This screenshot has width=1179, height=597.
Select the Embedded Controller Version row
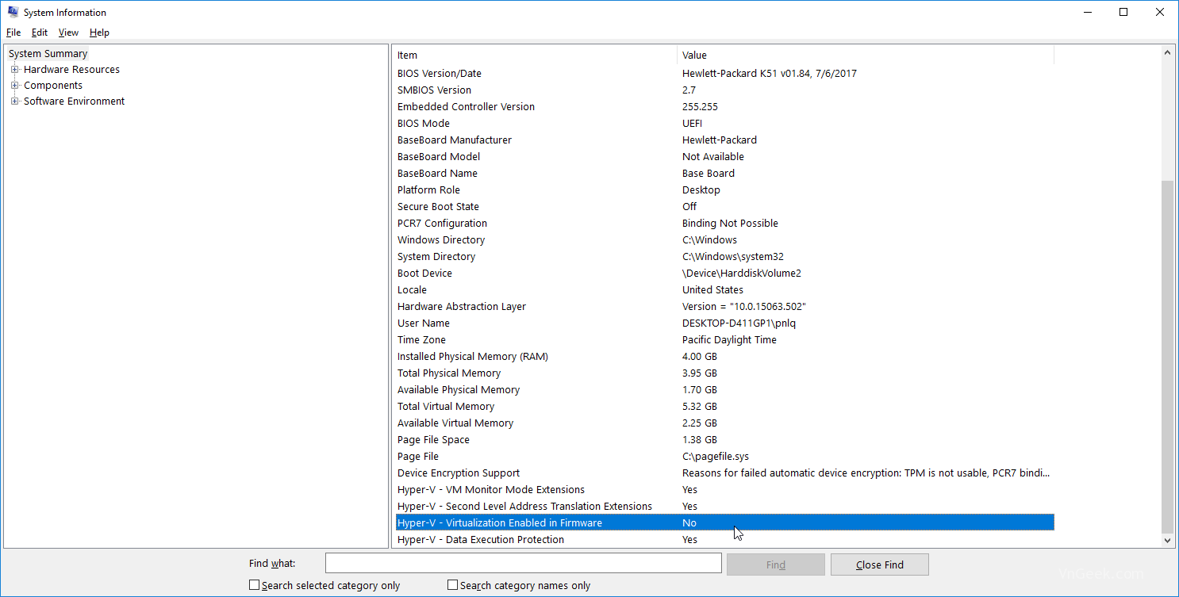(724, 107)
